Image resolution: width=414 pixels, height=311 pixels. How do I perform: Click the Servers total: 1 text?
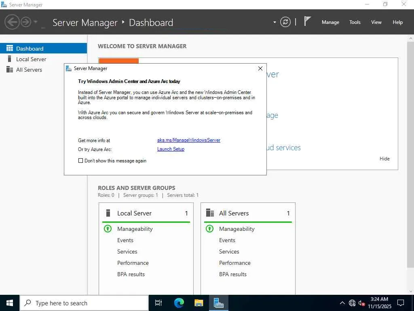pyautogui.click(x=183, y=195)
